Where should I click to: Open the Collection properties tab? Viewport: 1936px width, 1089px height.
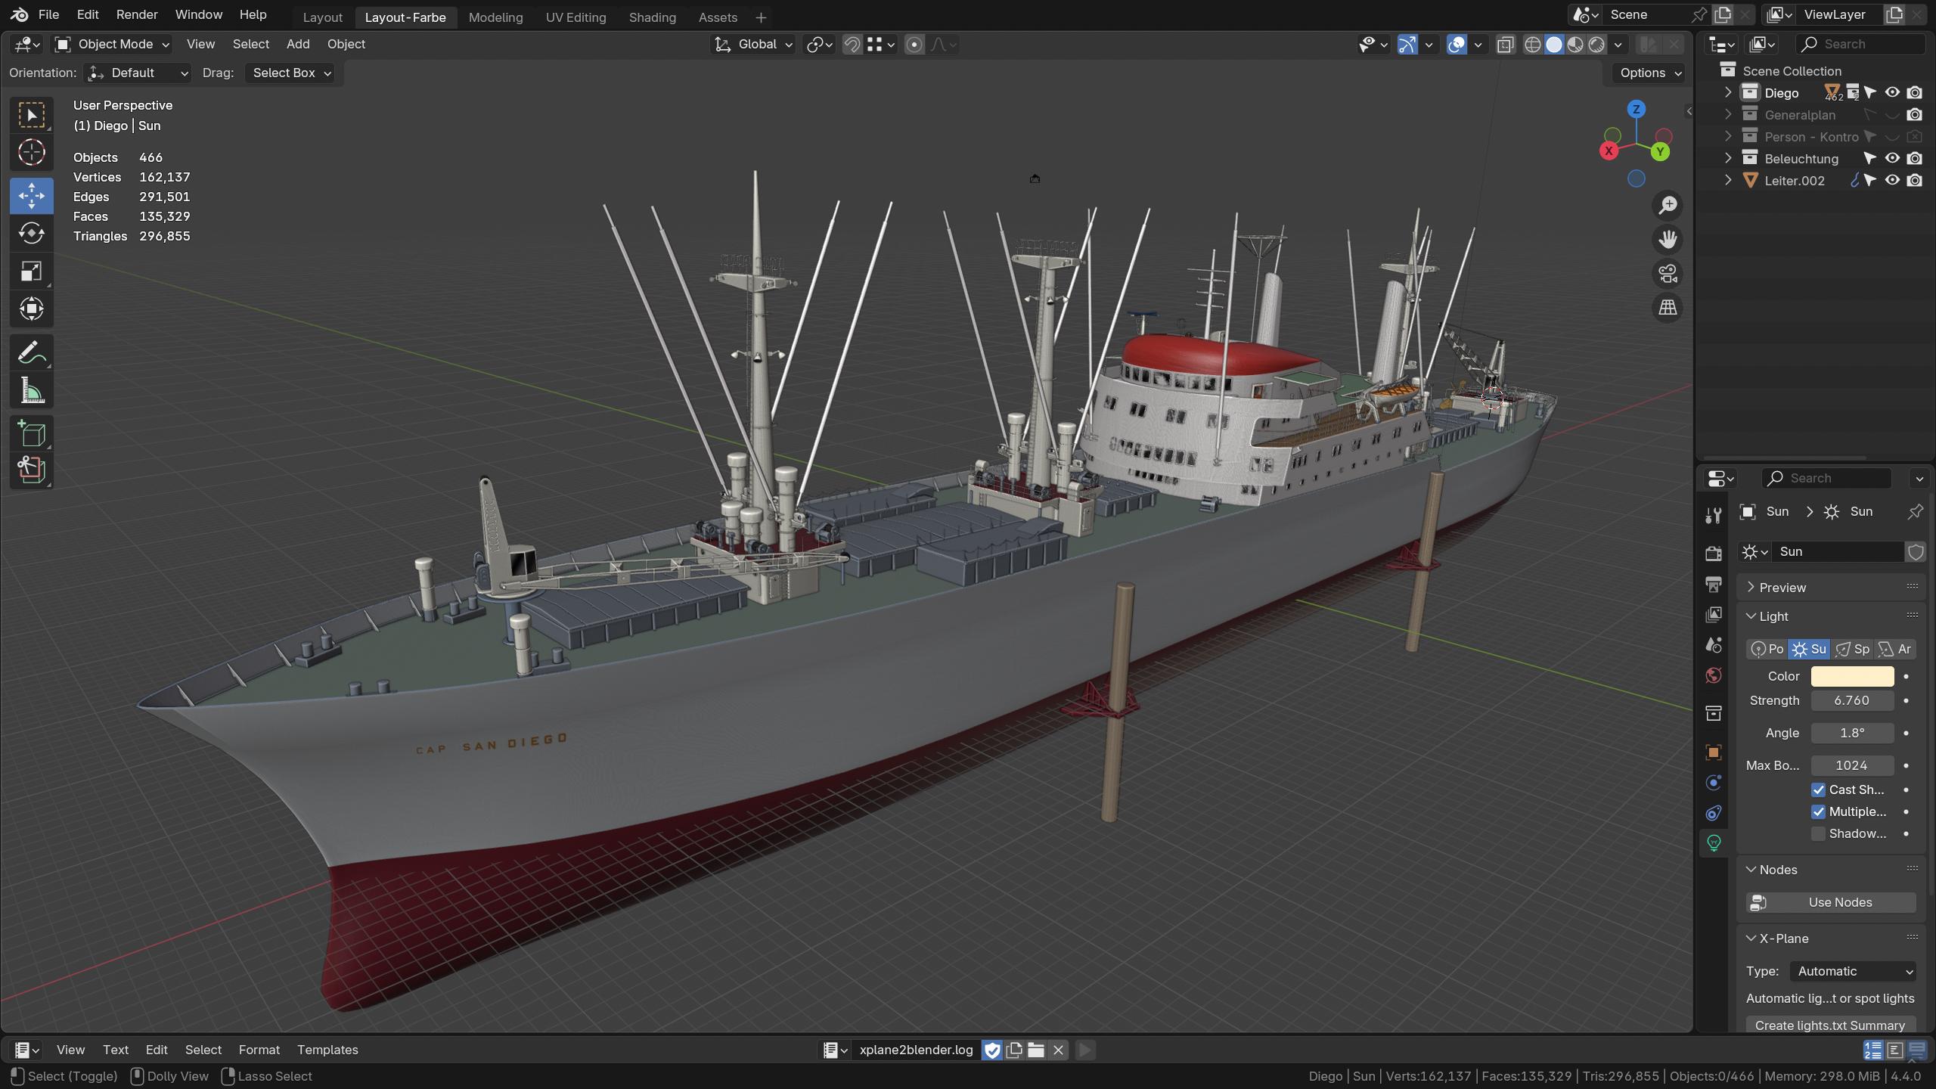click(1714, 713)
